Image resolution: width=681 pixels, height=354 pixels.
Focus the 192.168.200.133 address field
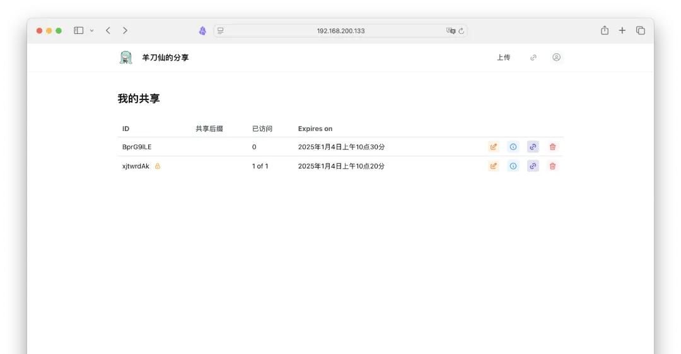click(340, 31)
